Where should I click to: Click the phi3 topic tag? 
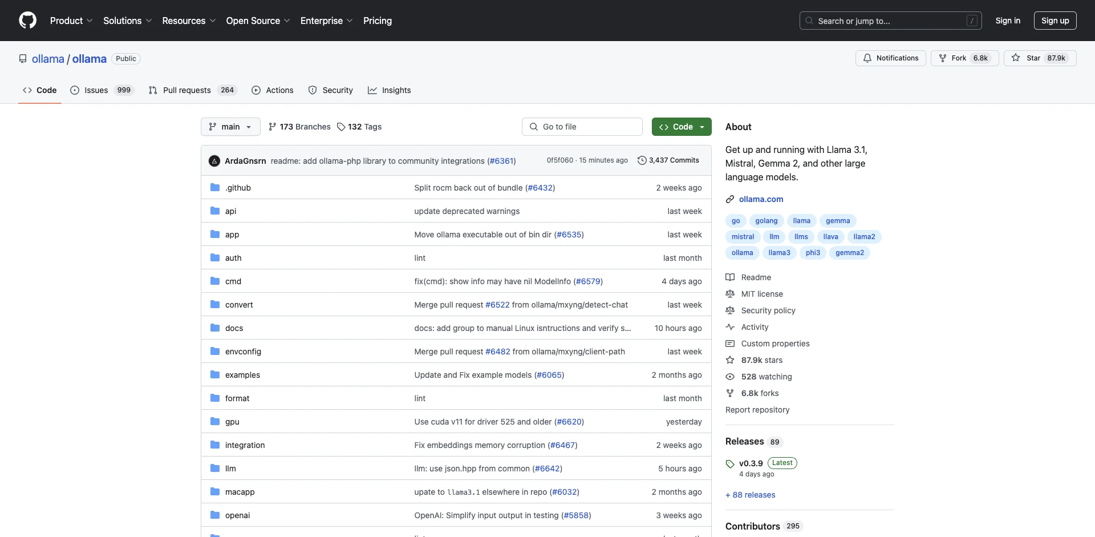tap(813, 253)
